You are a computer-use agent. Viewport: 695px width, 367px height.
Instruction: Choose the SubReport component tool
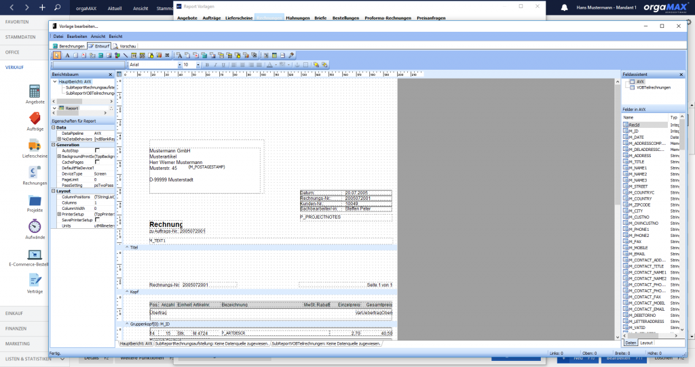click(x=274, y=56)
